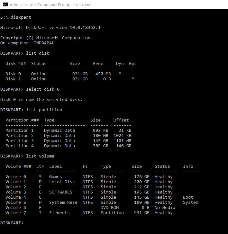Click the 'SOFTWARES' volume label
The width and height of the screenshot is (228, 234).
61,192
